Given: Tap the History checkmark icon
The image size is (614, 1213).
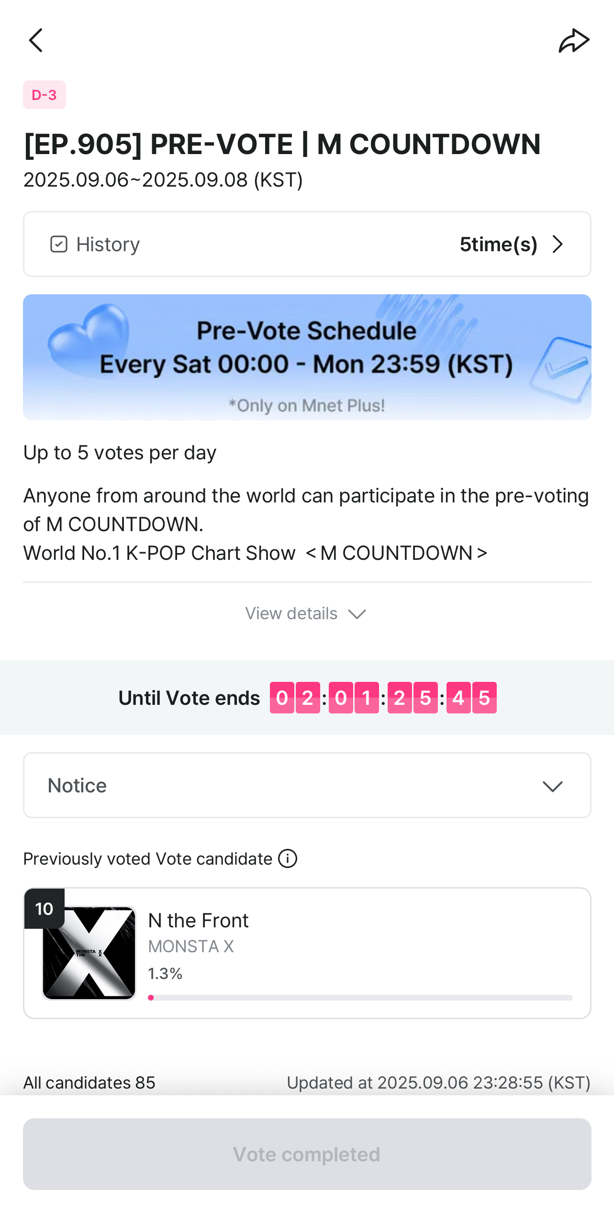Looking at the screenshot, I should (59, 244).
